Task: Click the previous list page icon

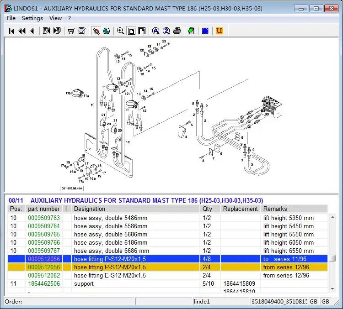Action: click(46, 31)
